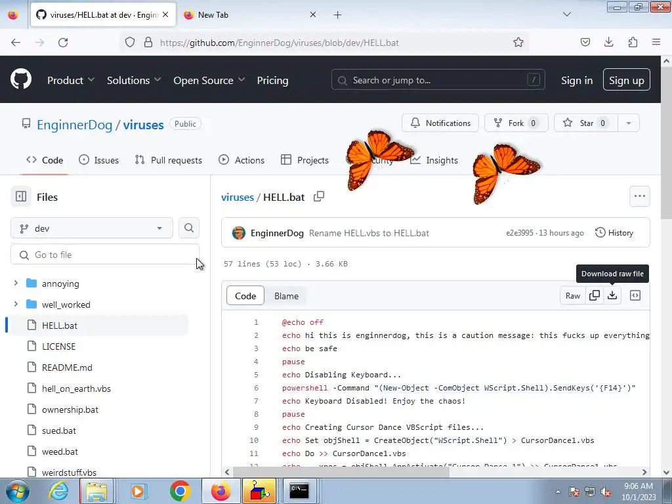Collapse the Files tree side panel
This screenshot has width=672, height=504.
coord(21,197)
